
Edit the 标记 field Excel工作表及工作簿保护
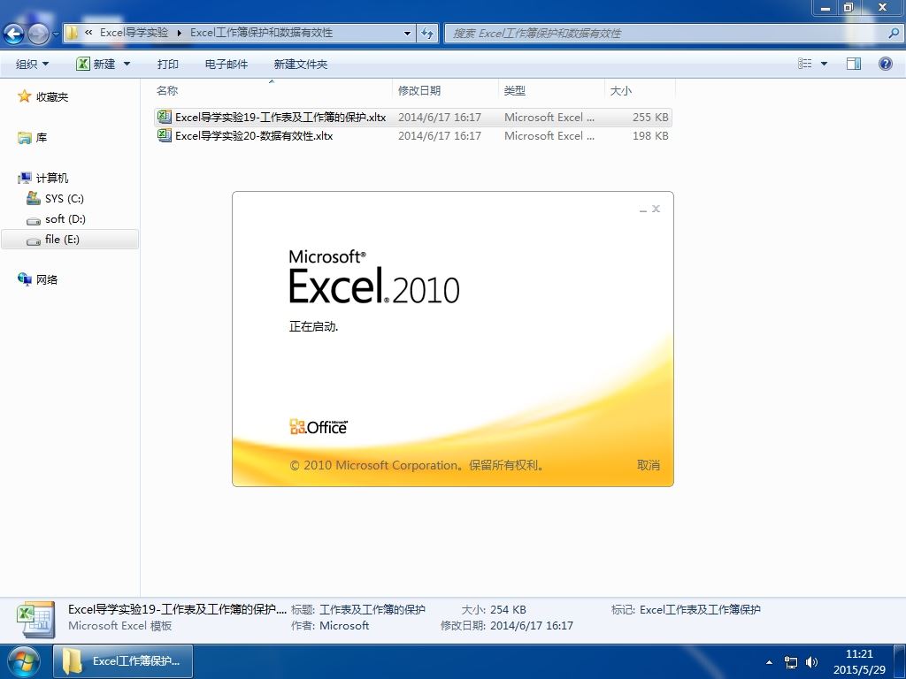(700, 610)
